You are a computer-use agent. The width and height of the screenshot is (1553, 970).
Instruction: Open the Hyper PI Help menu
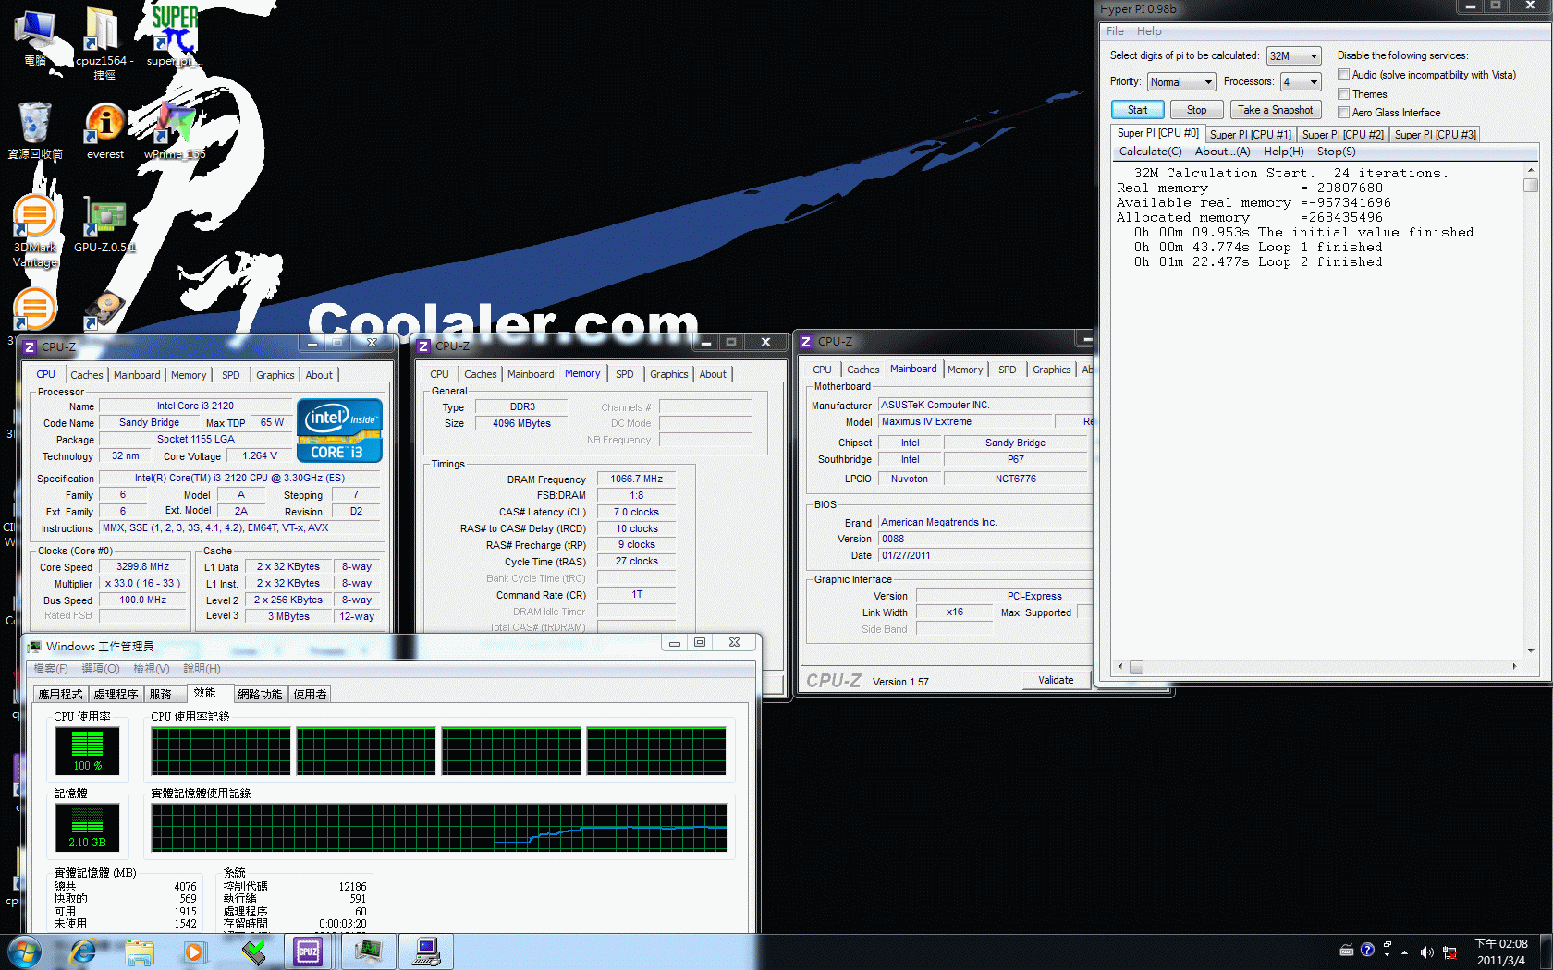click(1149, 31)
